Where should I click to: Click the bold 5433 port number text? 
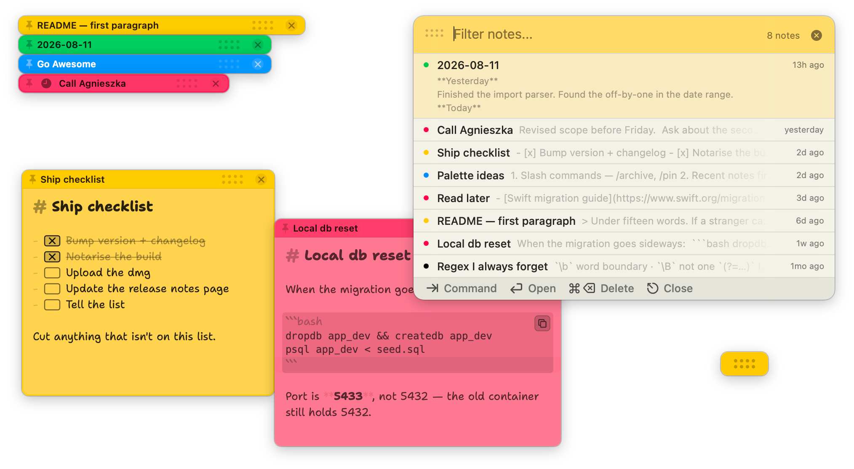(x=348, y=396)
